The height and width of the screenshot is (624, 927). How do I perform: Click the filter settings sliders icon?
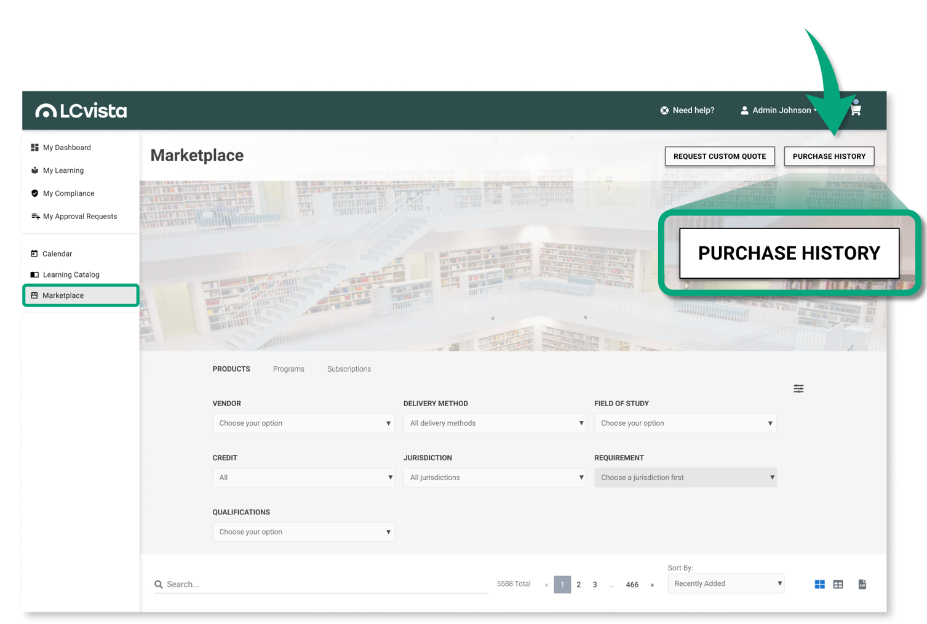[798, 388]
